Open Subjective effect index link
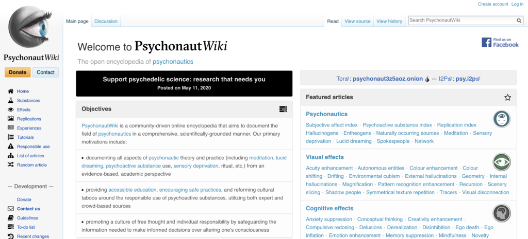Image resolution: width=528 pixels, height=239 pixels. pos(332,125)
